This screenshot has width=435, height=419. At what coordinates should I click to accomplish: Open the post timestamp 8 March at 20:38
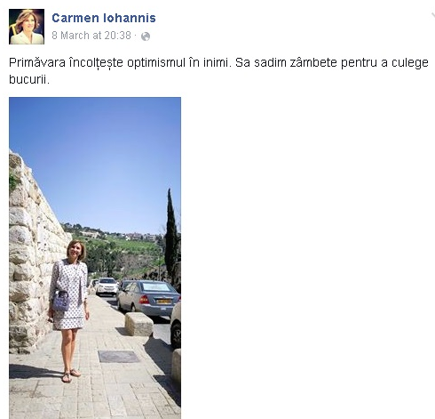pos(91,36)
